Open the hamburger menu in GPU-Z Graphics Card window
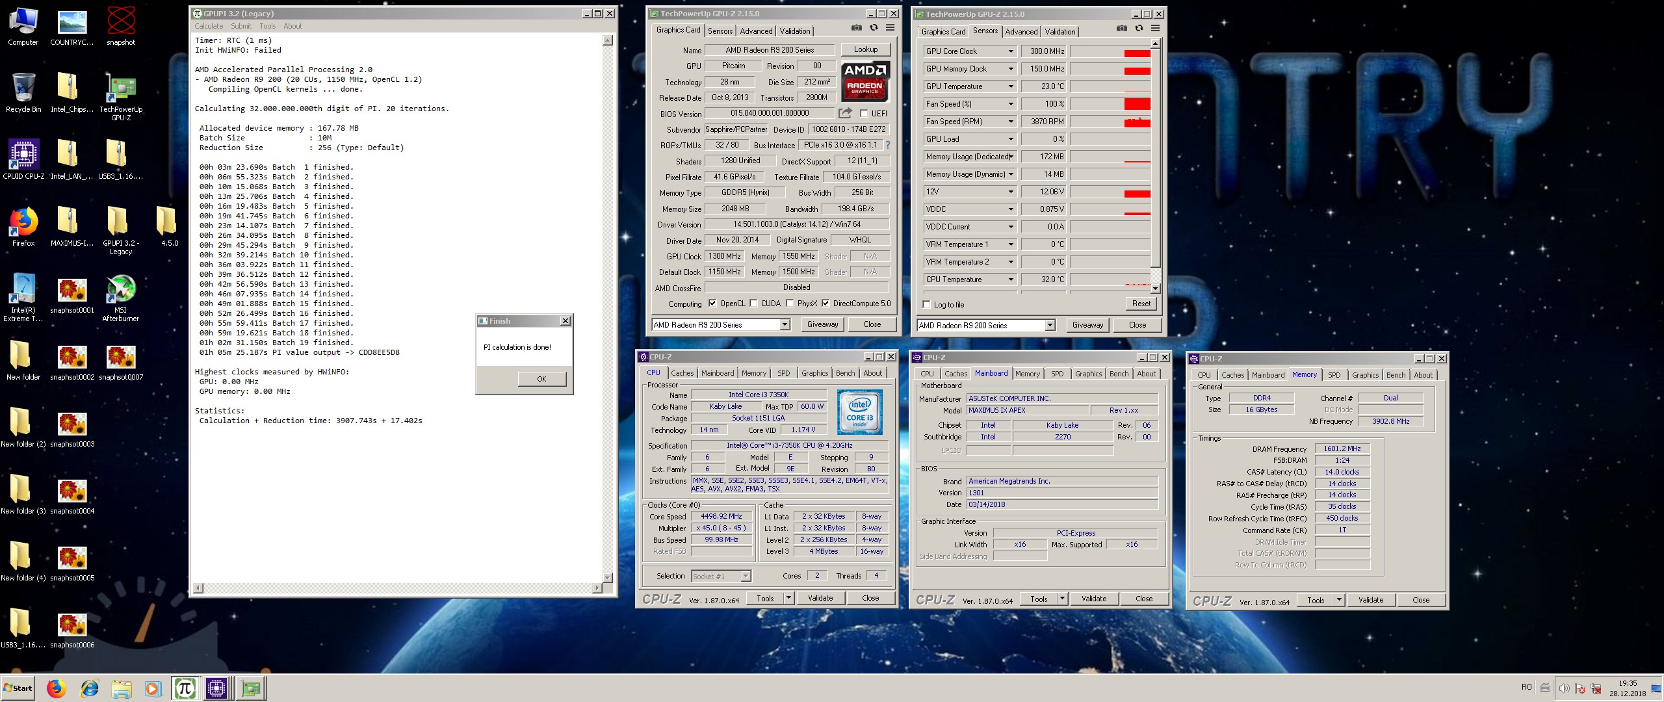 coord(890,28)
